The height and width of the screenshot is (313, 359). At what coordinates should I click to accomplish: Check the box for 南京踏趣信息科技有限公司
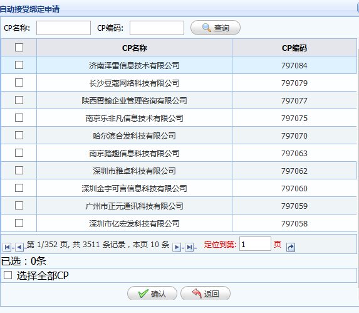click(x=19, y=153)
